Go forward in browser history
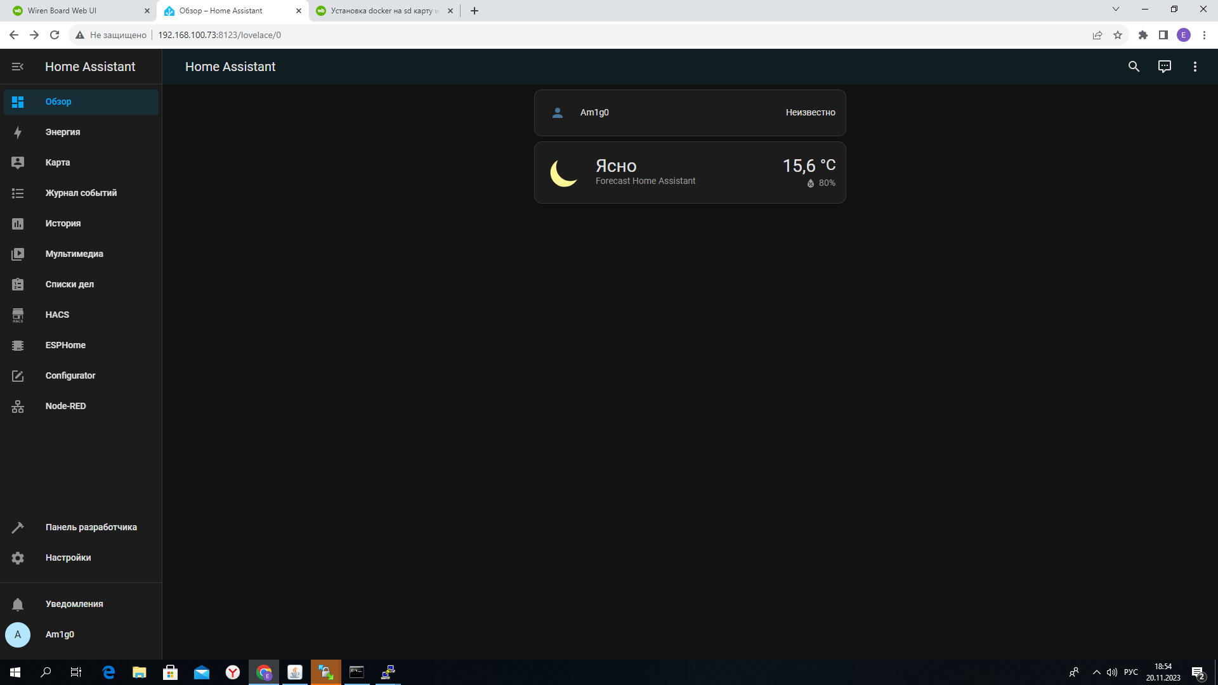 34,35
